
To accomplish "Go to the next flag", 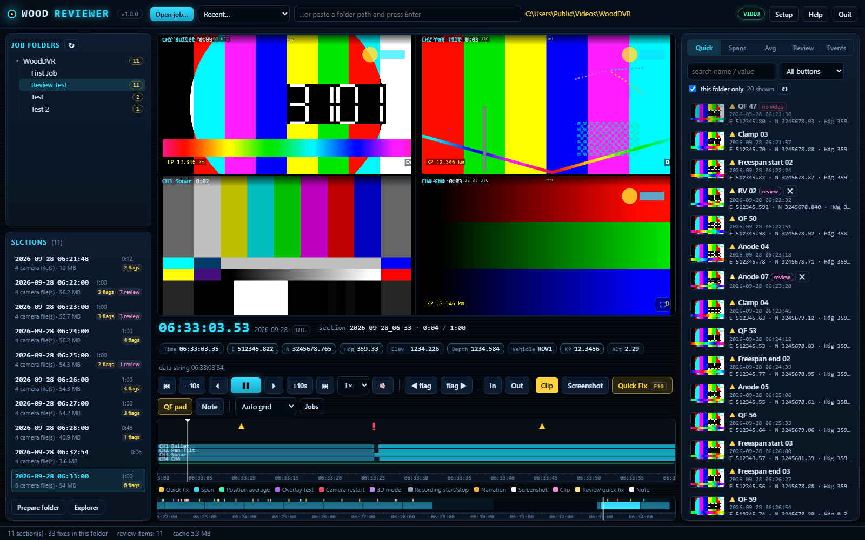I will pos(456,386).
